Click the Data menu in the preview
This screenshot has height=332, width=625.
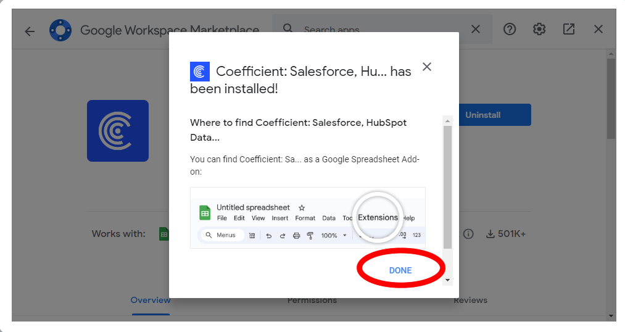click(x=329, y=218)
